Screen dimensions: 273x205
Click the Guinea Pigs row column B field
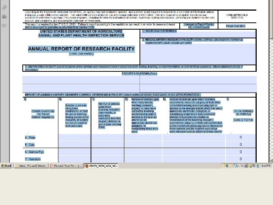75,152
